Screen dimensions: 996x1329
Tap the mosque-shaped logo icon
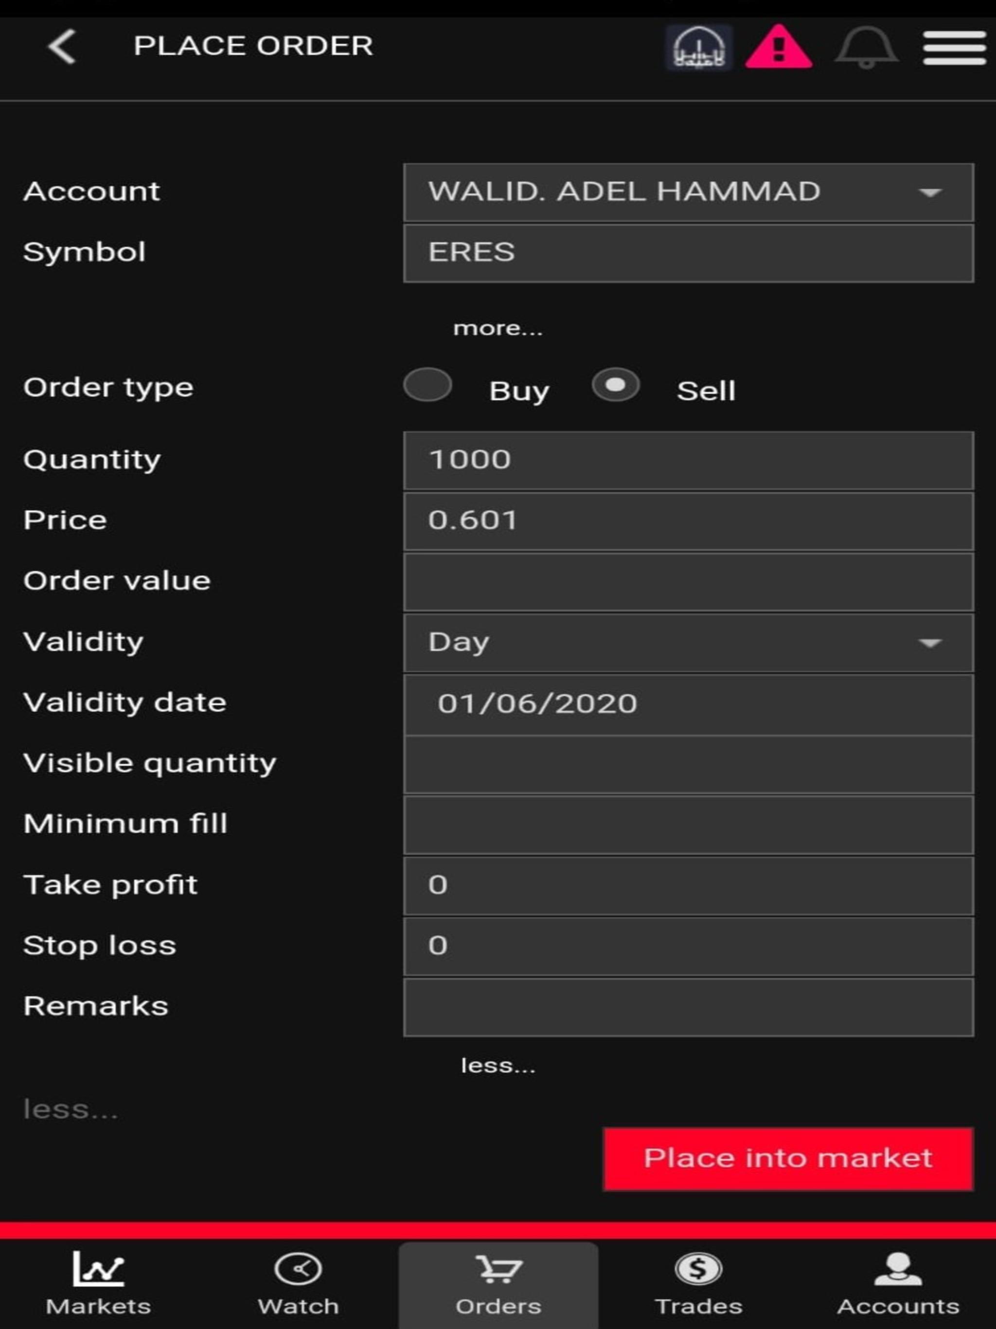tap(699, 47)
